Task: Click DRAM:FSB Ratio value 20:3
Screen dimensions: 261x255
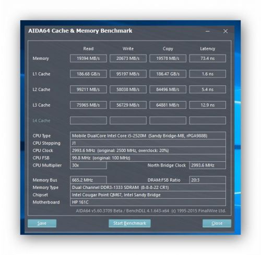Action: click(208, 180)
